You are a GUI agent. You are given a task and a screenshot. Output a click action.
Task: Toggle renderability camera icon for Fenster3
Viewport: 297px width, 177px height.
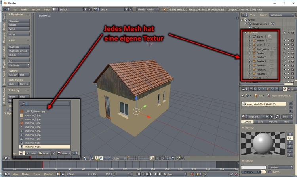293,61
